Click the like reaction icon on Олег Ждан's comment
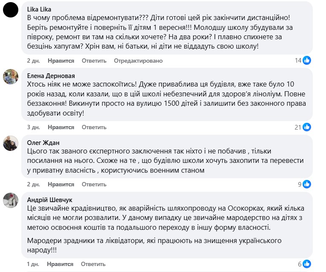326x272 pixels. click(x=307, y=184)
